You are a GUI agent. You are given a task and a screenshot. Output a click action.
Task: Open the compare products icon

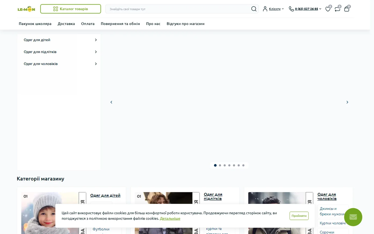pos(337,9)
